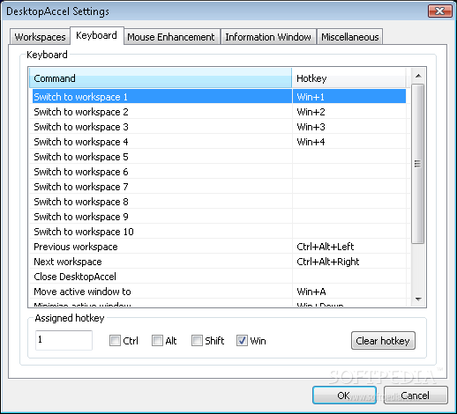The image size is (457, 414).
Task: Click the Win+2 hotkey cell
Action: point(349,112)
